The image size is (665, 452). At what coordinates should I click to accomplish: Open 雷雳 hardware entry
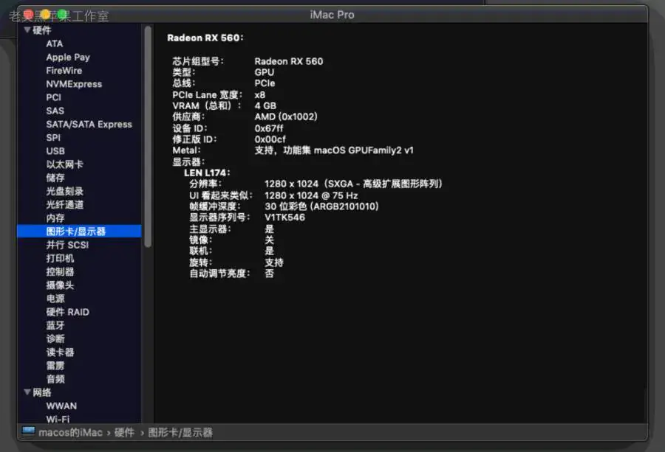tap(55, 366)
